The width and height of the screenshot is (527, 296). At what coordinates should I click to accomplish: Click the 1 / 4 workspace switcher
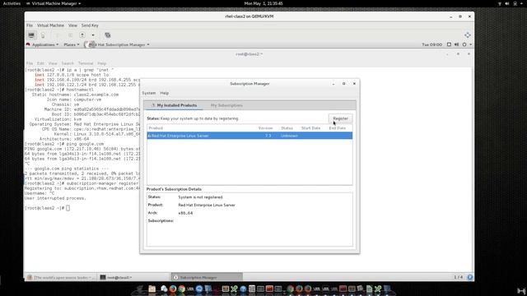coord(458,277)
